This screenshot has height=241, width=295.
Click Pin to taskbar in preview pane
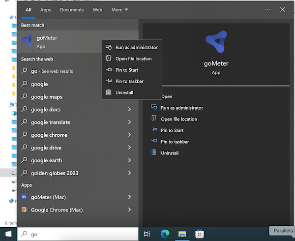(x=175, y=142)
